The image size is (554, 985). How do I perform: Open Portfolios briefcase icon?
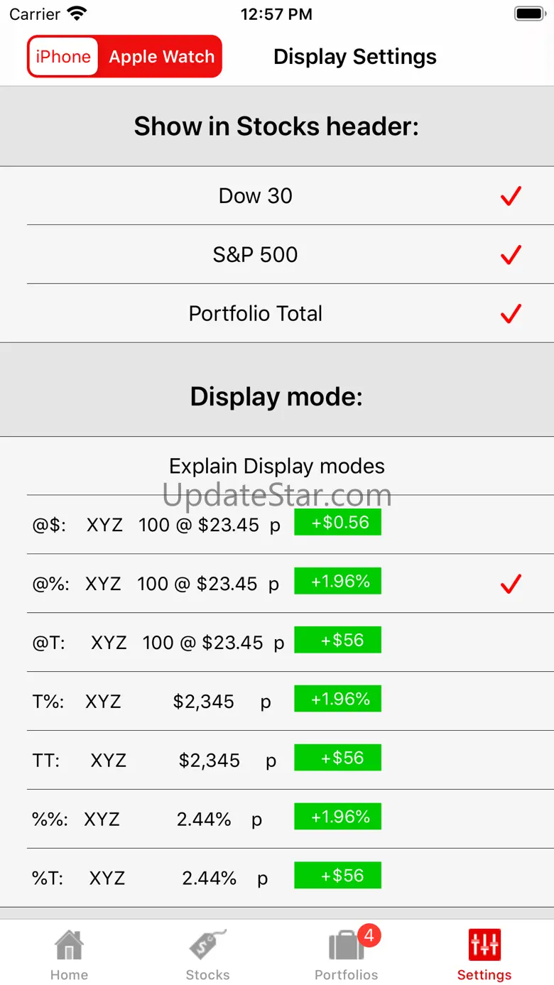346,946
